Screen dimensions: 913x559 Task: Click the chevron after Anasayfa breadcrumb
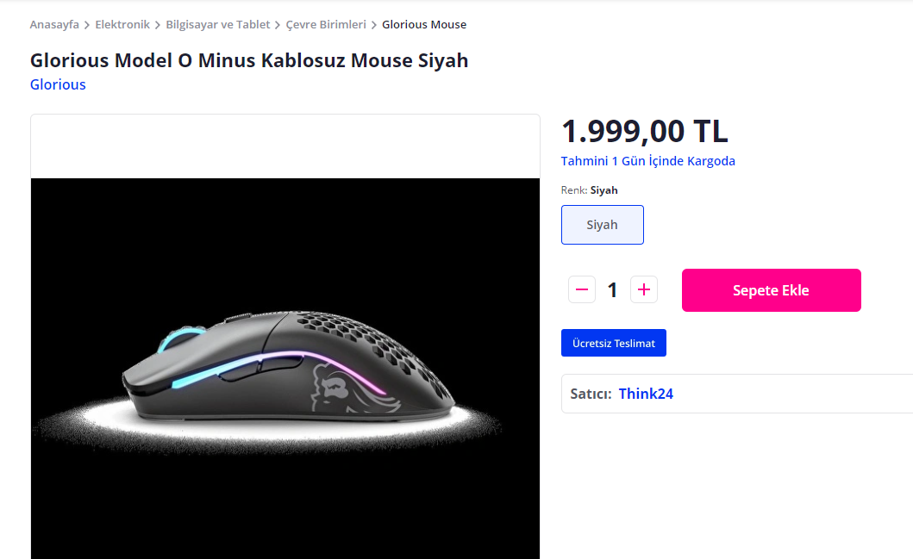87,25
